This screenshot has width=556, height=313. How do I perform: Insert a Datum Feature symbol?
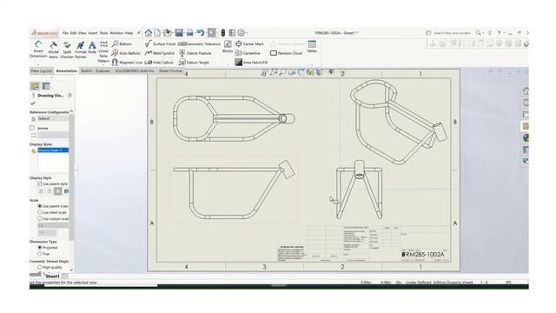pyautogui.click(x=195, y=53)
